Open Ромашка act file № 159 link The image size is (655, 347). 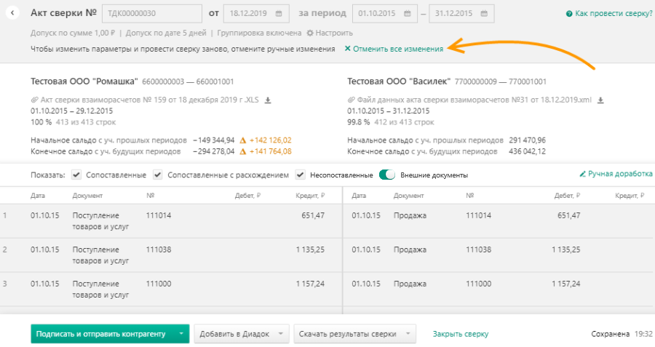(149, 100)
